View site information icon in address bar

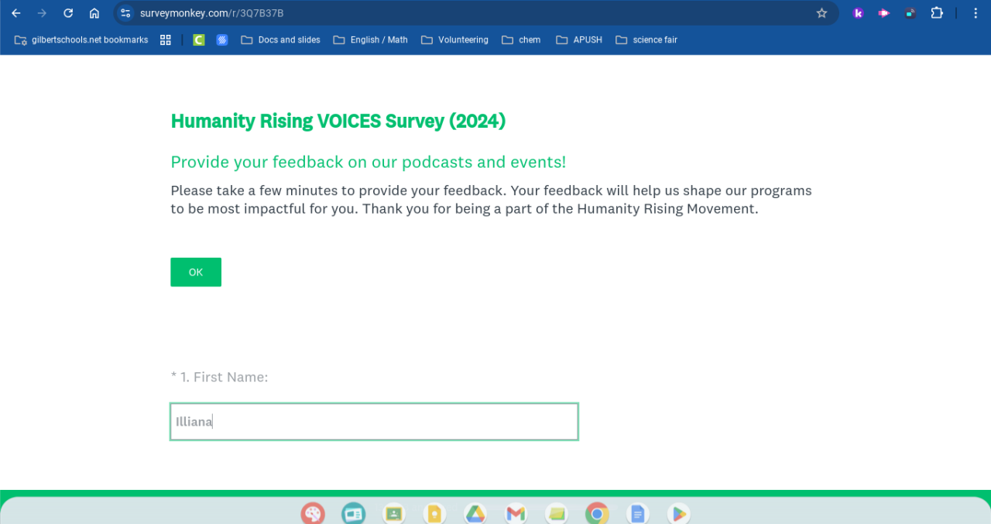(x=126, y=13)
